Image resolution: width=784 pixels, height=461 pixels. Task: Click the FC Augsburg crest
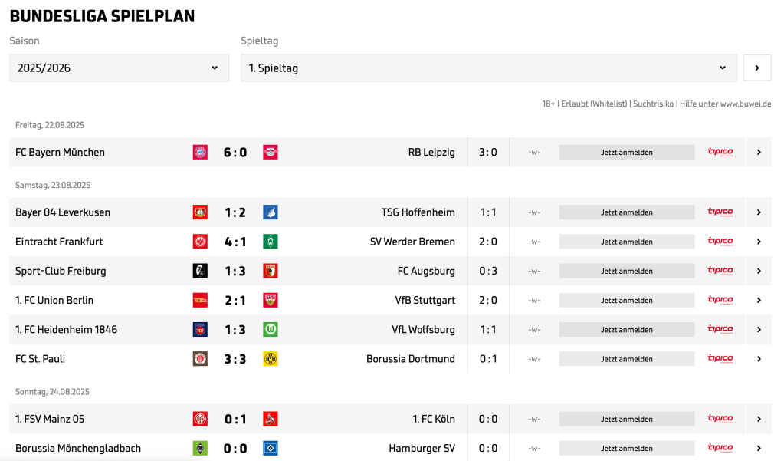[x=271, y=271]
